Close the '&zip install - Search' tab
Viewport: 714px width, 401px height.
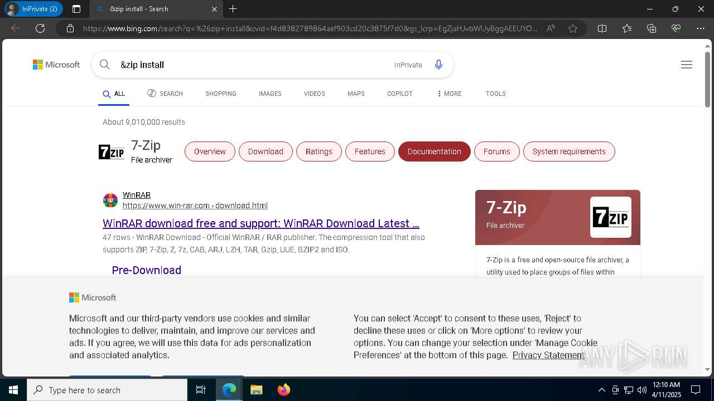214,9
